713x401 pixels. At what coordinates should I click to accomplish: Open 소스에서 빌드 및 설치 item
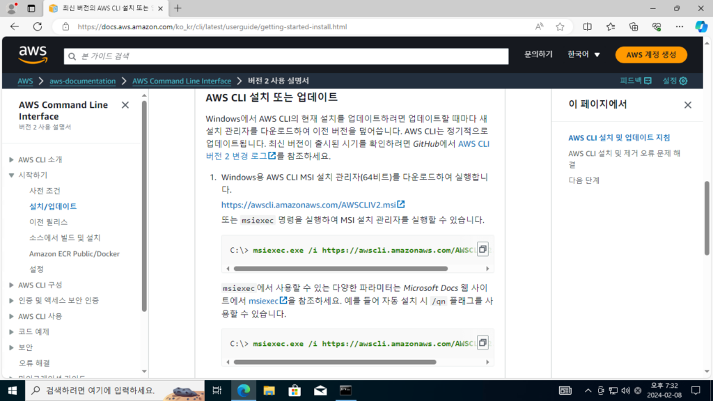point(65,238)
